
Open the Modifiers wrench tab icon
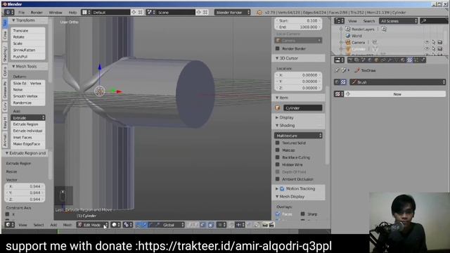click(x=390, y=60)
